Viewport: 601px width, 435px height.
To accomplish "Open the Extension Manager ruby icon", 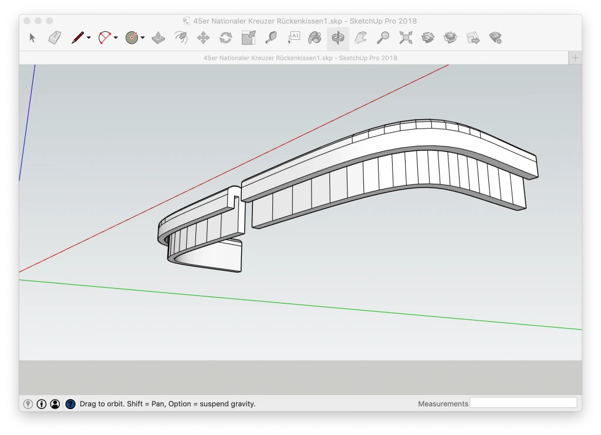I will pyautogui.click(x=495, y=38).
